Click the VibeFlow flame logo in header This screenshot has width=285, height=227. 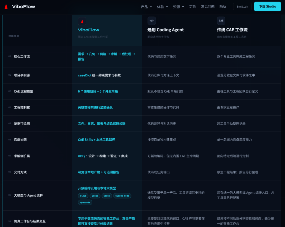pyautogui.click(x=6, y=7)
